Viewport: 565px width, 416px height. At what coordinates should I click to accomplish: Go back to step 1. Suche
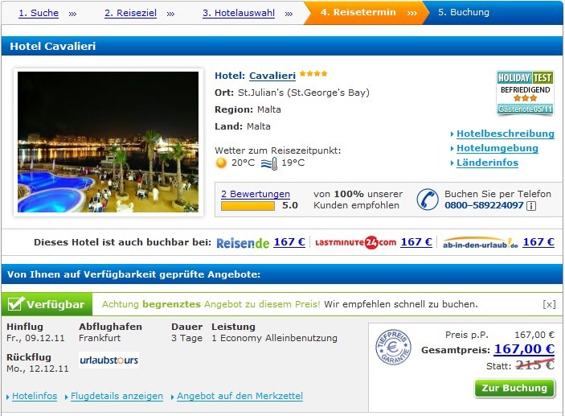click(39, 13)
